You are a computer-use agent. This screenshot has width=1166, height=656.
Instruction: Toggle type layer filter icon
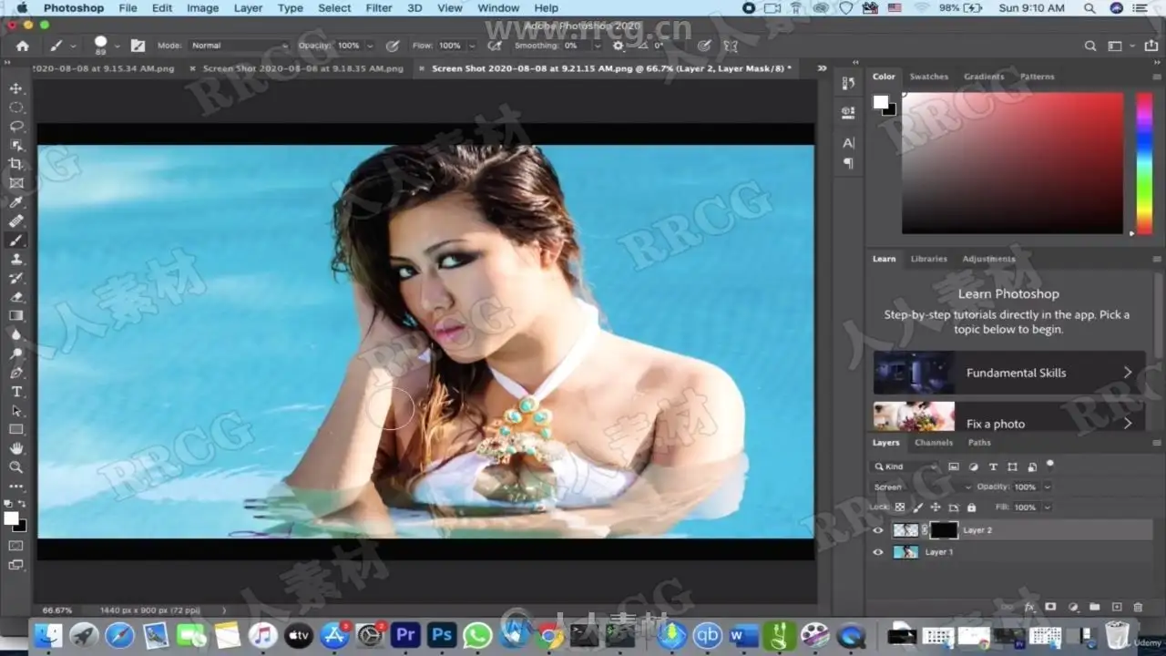[993, 466]
